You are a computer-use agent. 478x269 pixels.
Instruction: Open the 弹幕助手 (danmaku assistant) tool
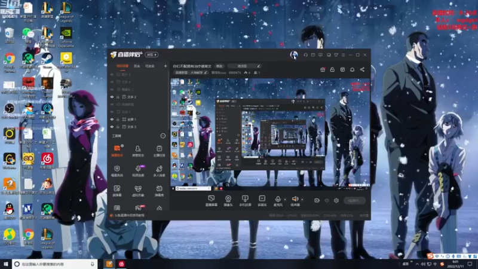click(117, 151)
